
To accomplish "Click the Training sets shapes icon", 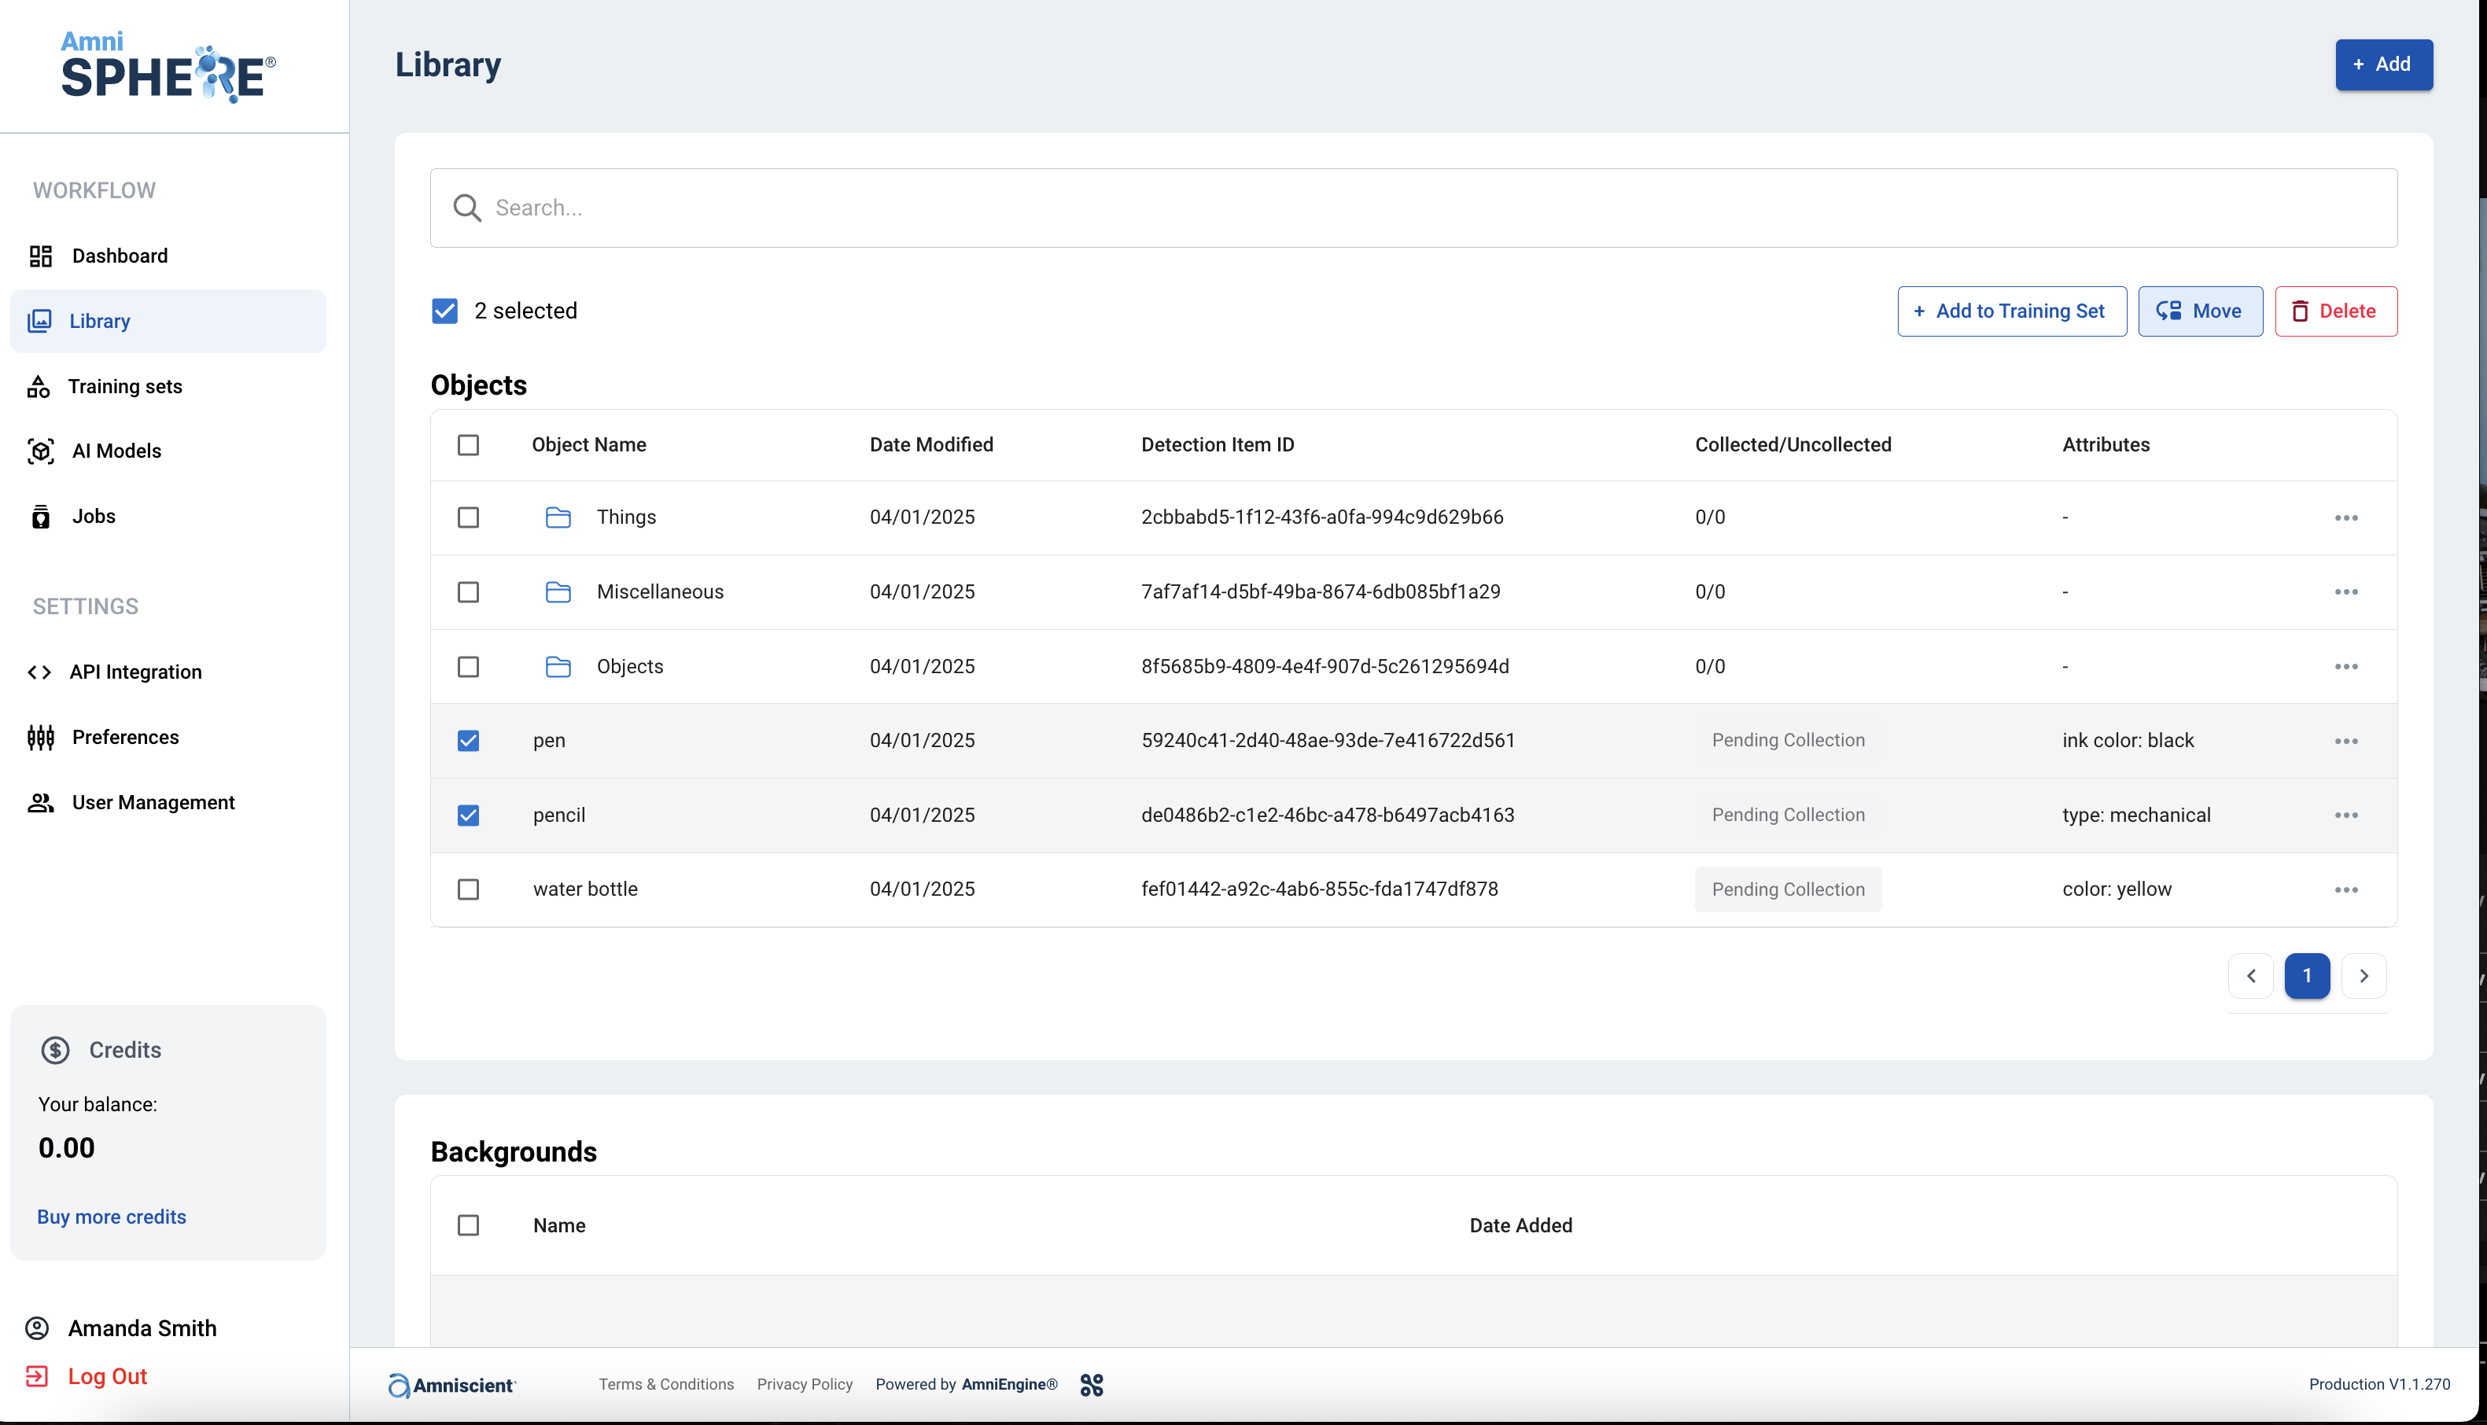I will click(x=39, y=387).
